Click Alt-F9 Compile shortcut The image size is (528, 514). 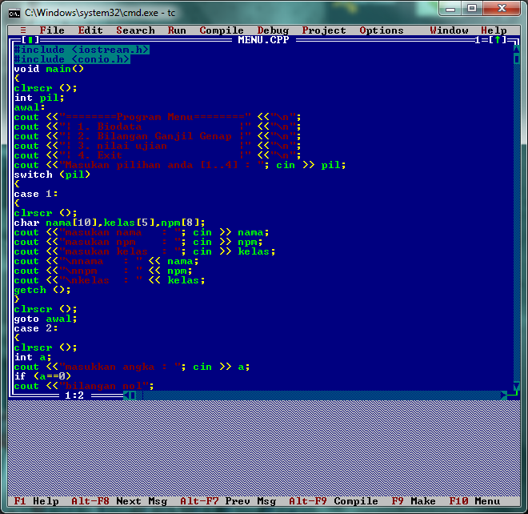coord(334,501)
